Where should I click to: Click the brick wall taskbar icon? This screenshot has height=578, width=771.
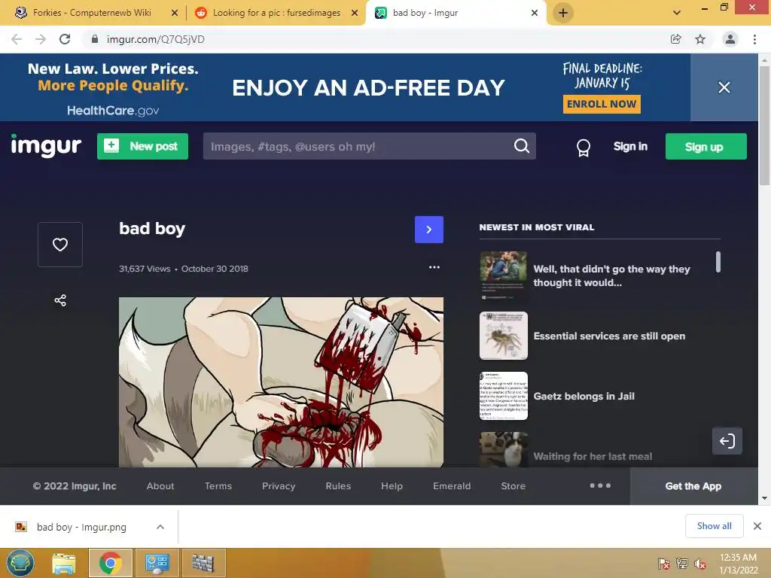pyautogui.click(x=203, y=563)
